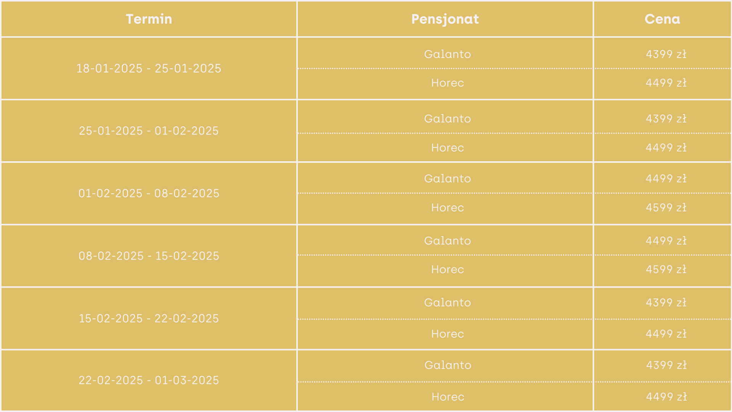Click the Termin column header
732x412 pixels.
point(149,19)
